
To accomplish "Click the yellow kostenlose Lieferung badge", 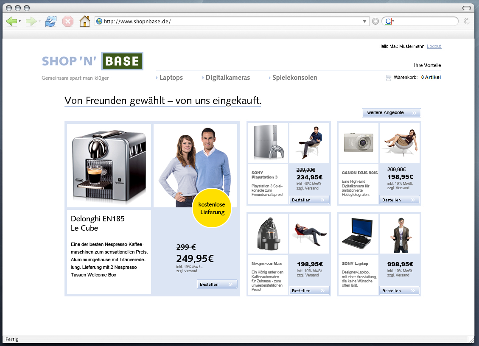I will (212, 208).
